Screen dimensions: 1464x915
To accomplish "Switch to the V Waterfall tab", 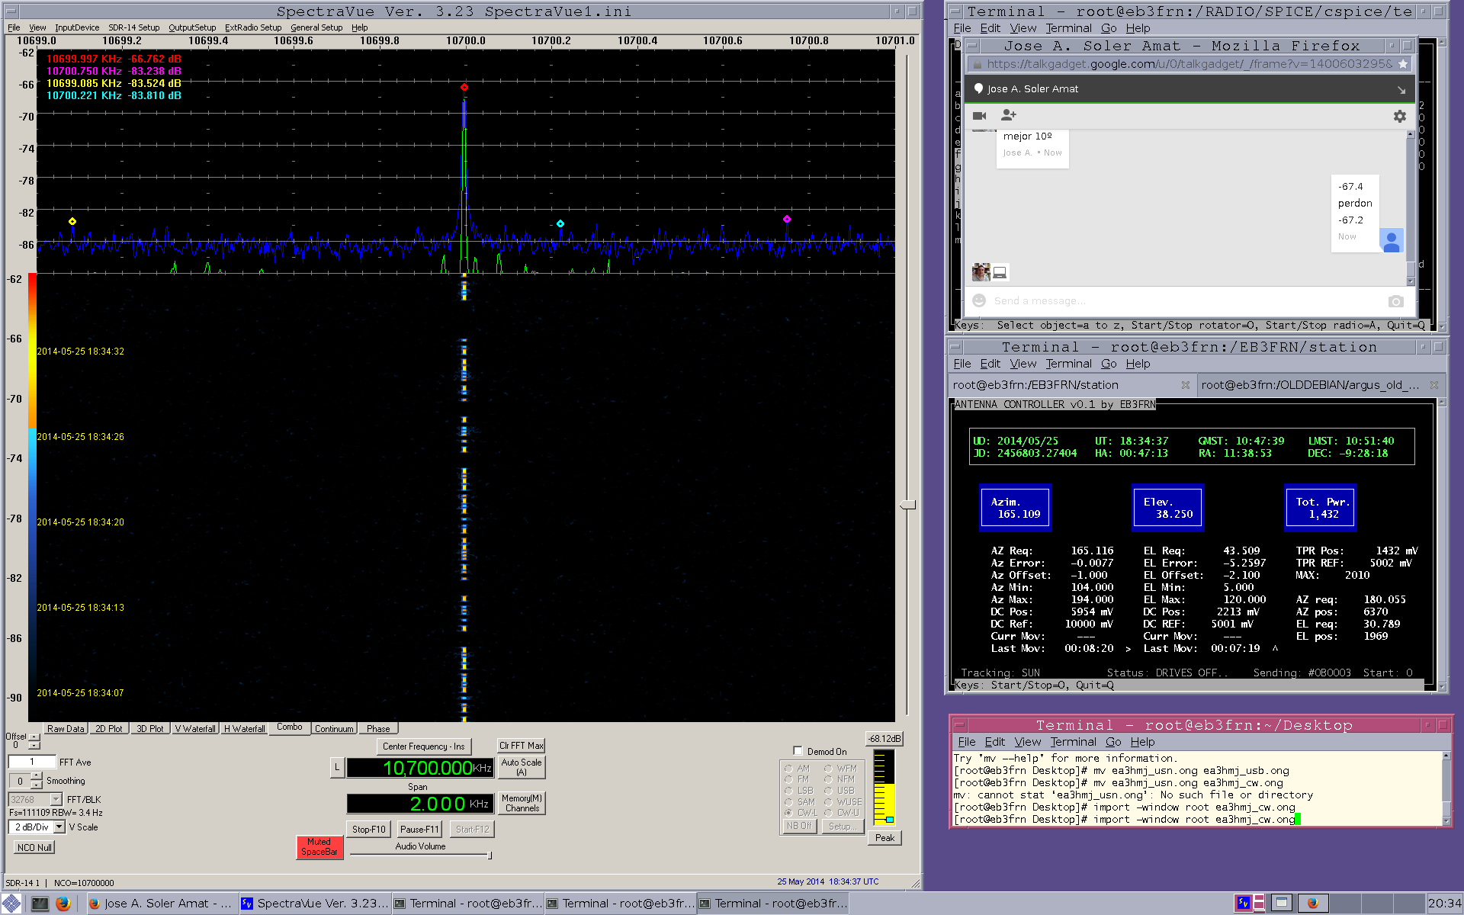I will point(195,729).
